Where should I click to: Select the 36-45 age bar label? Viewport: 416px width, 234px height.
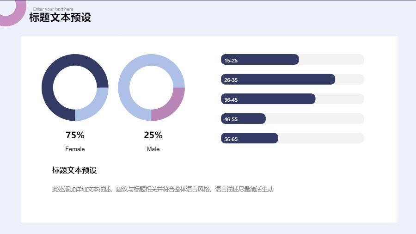[231, 100]
